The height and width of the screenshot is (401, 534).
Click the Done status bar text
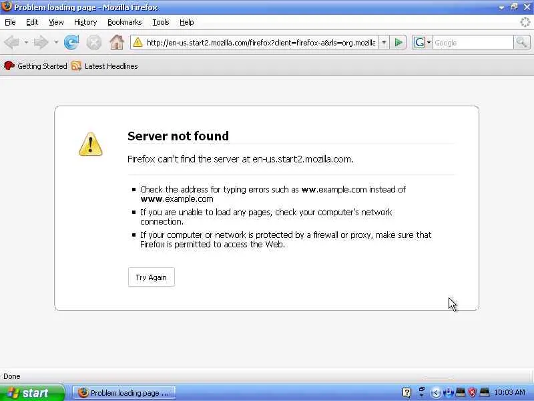(x=12, y=376)
